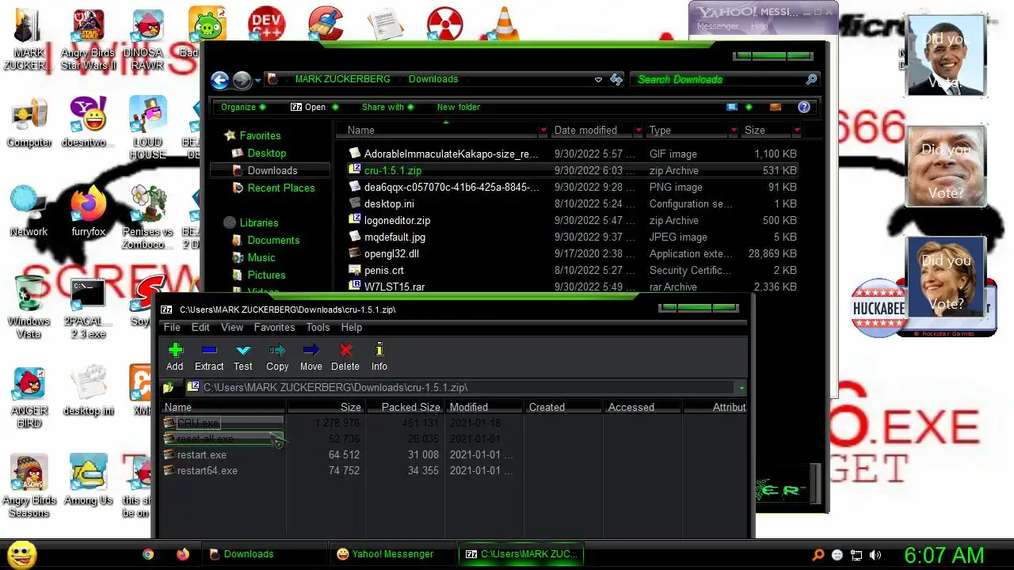1014x570 pixels.
Task: Click the search magnifier in Downloads window
Action: pos(811,79)
